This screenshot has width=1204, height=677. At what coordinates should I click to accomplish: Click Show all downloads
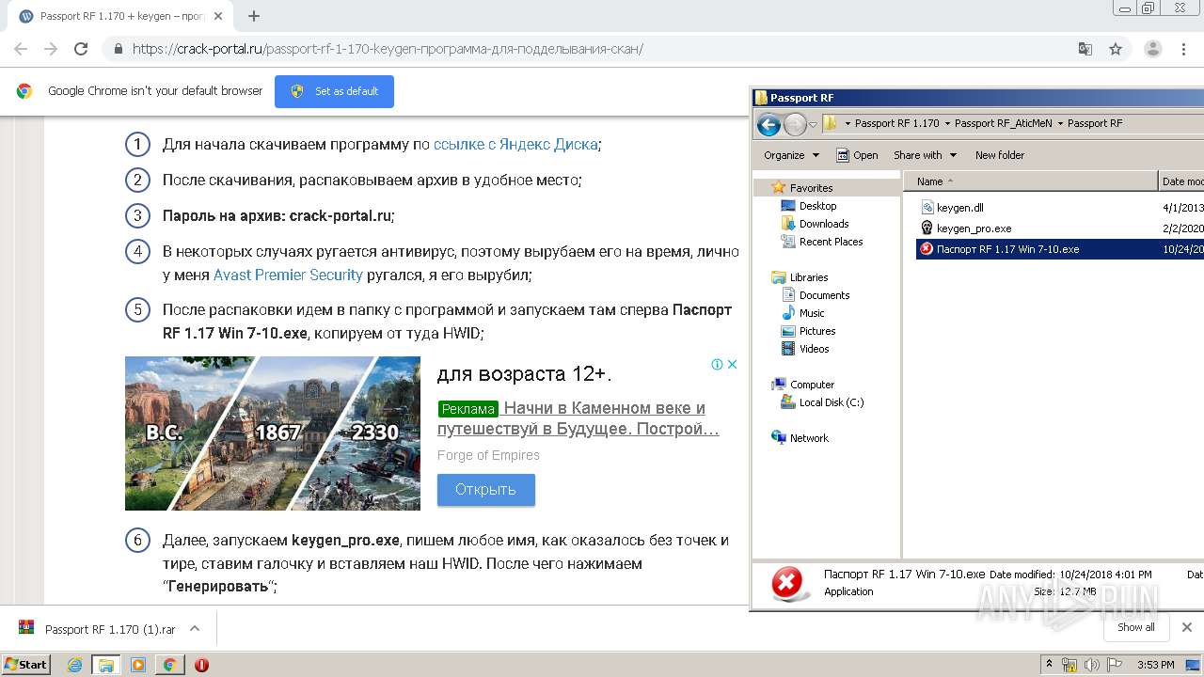(1135, 627)
